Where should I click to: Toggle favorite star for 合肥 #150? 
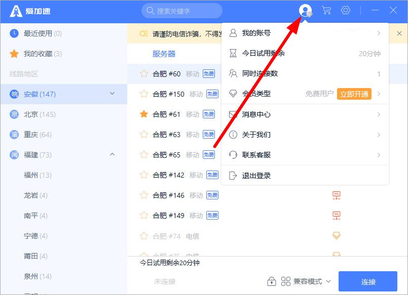tap(144, 94)
